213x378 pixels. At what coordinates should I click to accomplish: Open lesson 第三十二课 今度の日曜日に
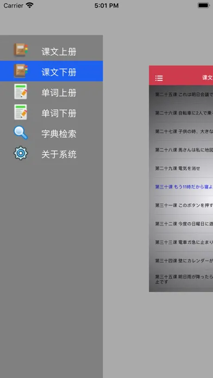181,224
